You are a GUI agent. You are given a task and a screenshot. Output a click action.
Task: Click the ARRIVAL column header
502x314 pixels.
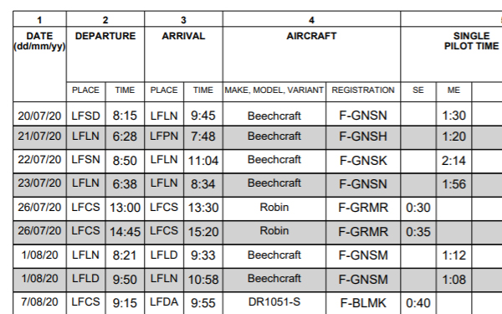pos(183,54)
